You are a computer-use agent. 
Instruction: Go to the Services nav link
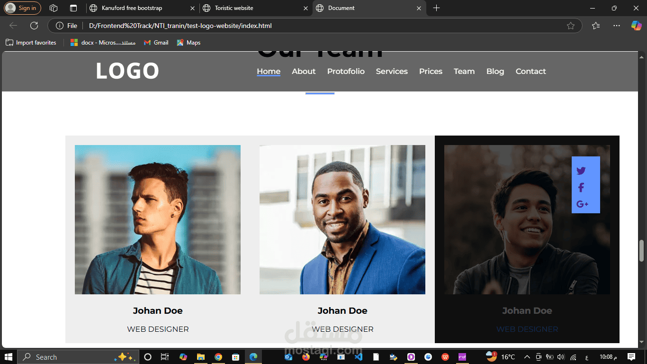tap(392, 71)
